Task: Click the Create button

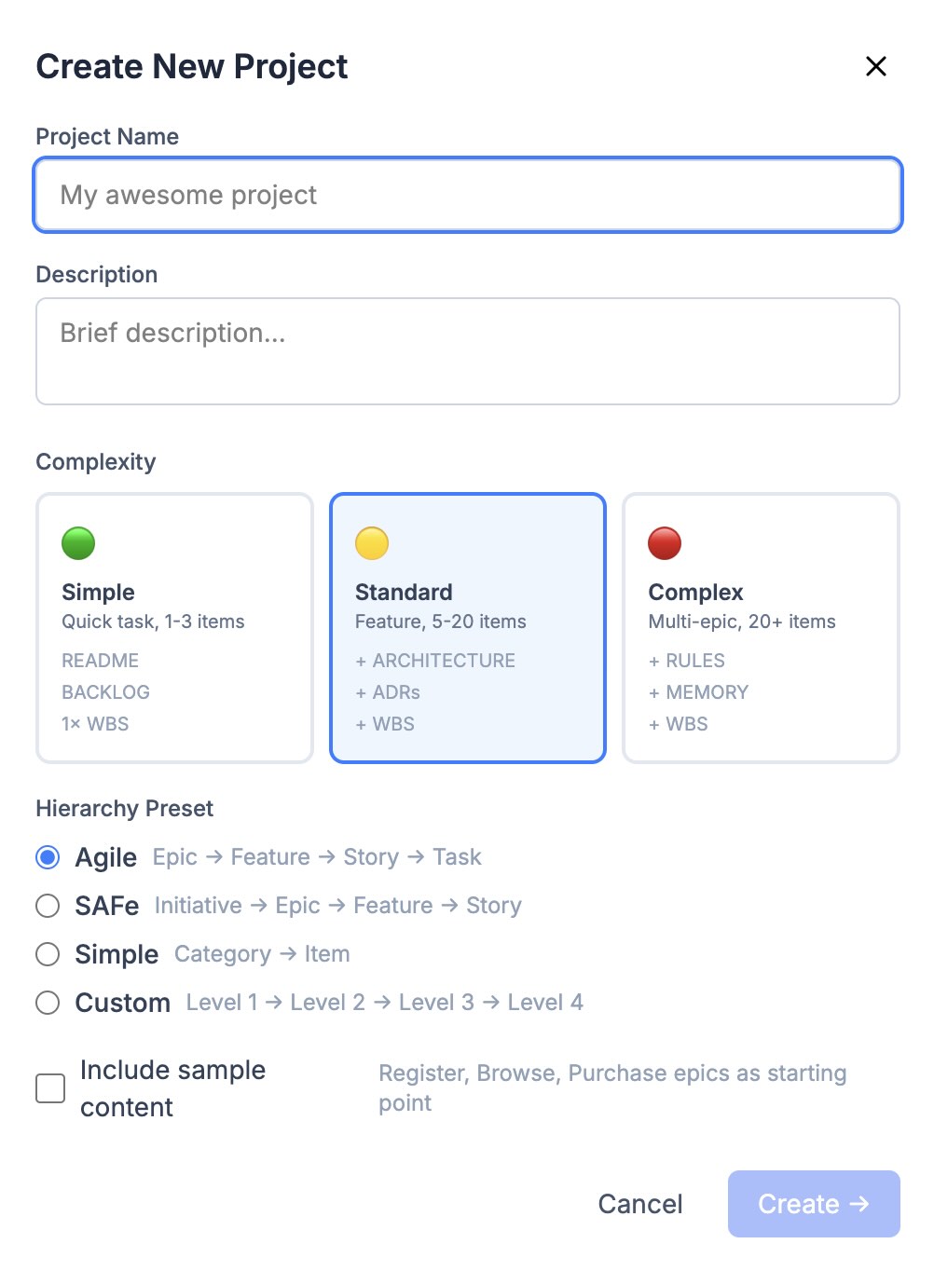Action: tap(814, 1204)
